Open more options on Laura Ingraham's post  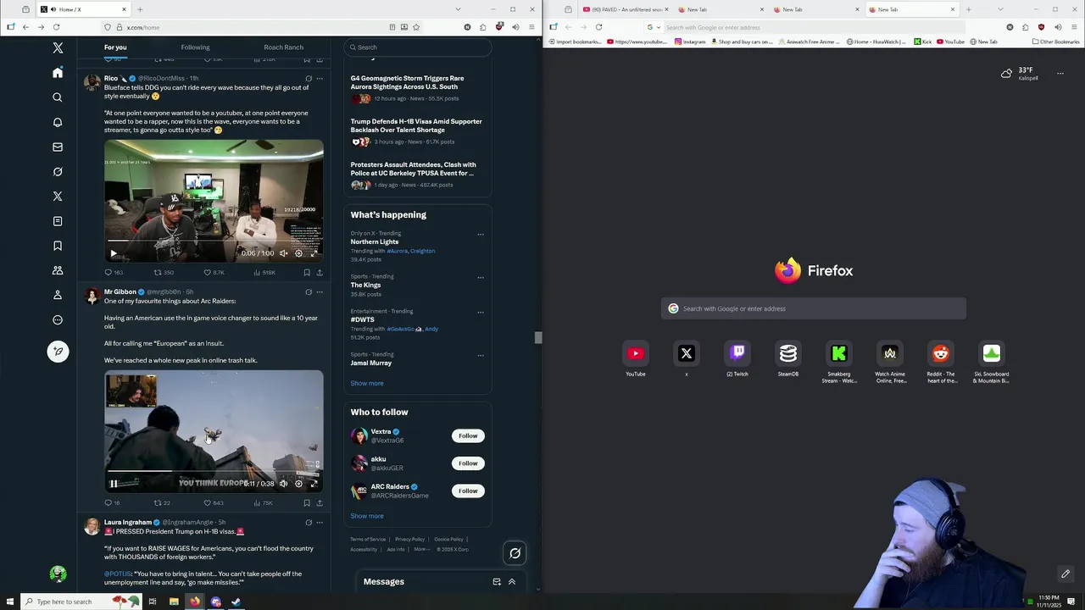(320, 522)
